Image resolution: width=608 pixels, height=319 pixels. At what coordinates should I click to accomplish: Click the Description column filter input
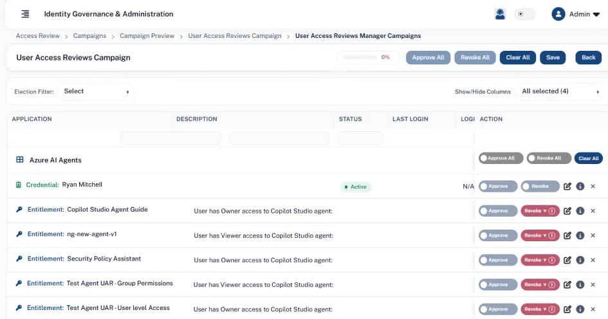coord(279,138)
